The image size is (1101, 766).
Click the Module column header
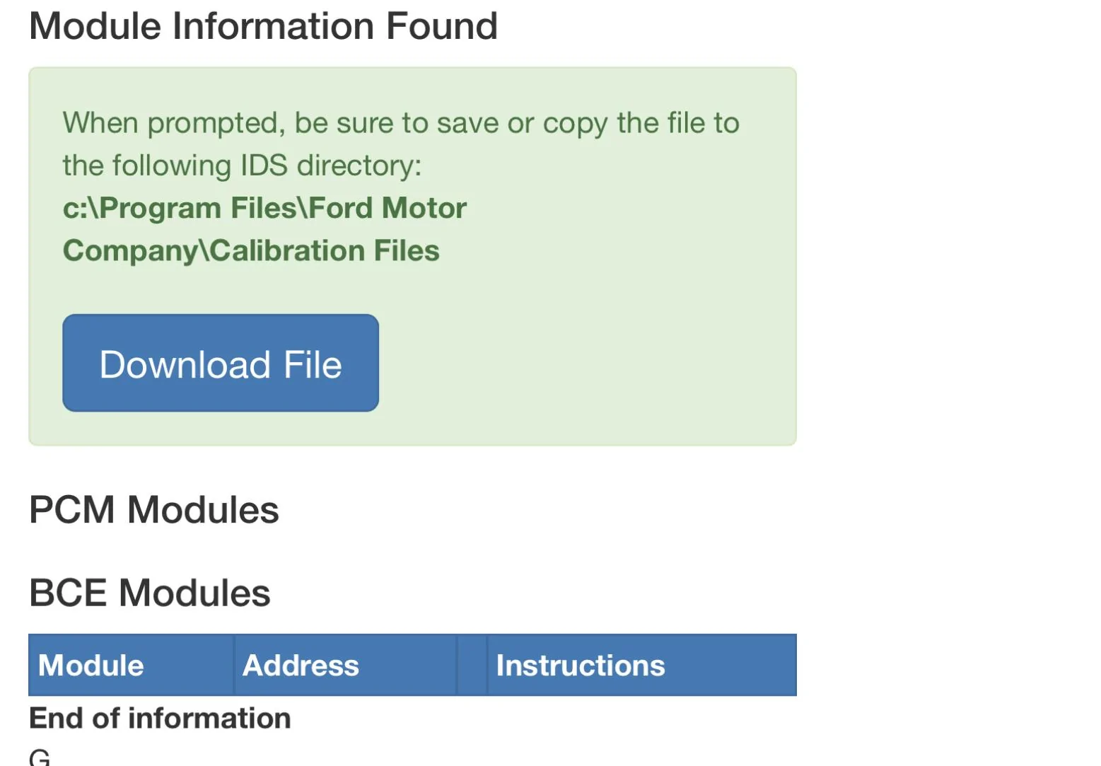tap(91, 666)
